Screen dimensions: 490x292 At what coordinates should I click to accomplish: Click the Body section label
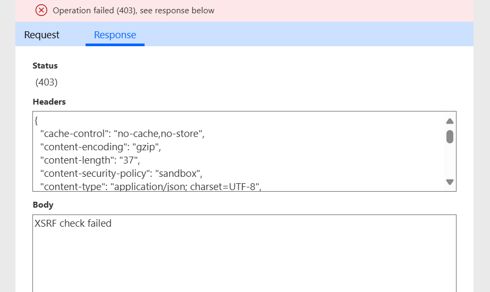[x=43, y=205]
